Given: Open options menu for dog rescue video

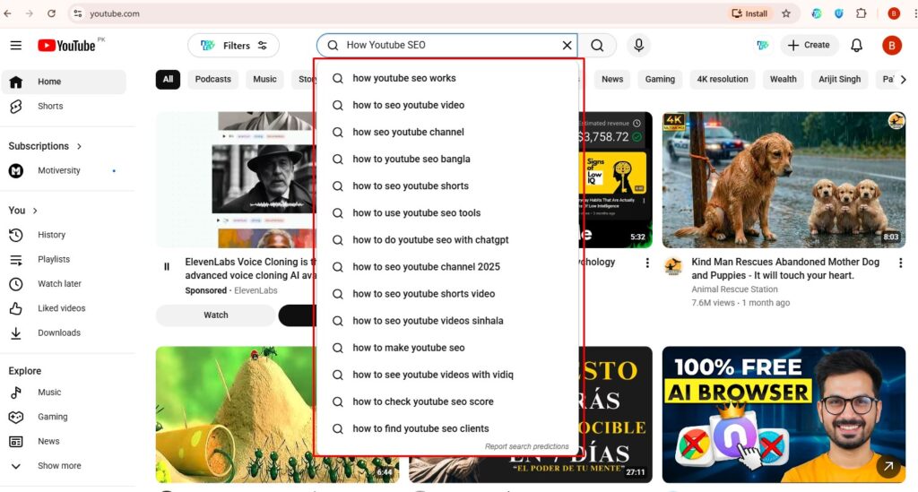Looking at the screenshot, I should [900, 263].
